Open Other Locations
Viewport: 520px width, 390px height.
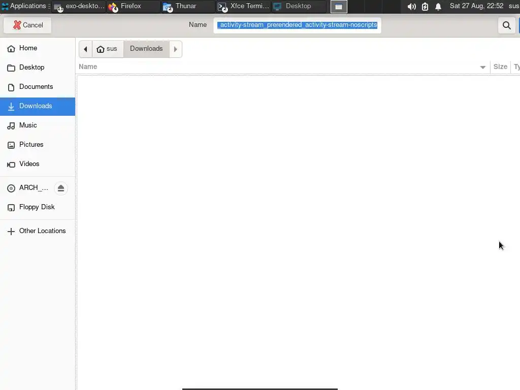(x=38, y=231)
